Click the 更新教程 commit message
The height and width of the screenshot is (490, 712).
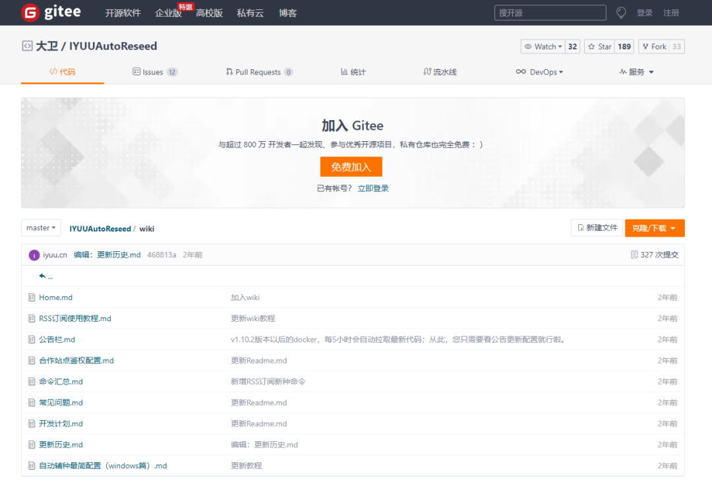tap(246, 466)
